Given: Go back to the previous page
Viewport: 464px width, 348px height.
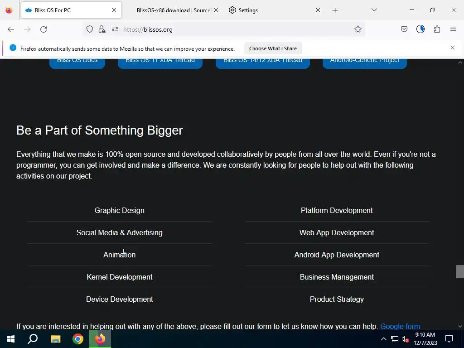Looking at the screenshot, I should [11, 29].
